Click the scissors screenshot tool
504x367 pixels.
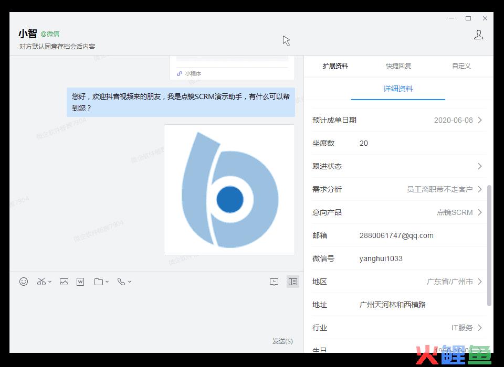(41, 282)
